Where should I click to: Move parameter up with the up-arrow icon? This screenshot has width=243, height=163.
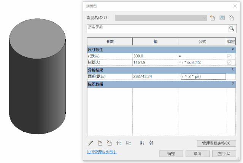coord(119,143)
